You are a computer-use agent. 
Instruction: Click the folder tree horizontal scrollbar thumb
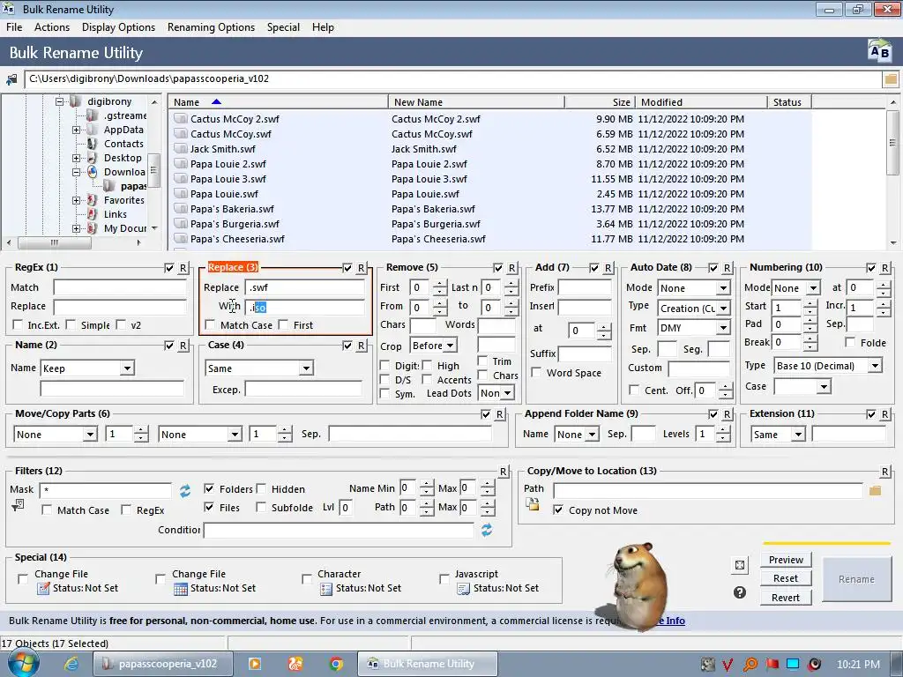[55, 243]
